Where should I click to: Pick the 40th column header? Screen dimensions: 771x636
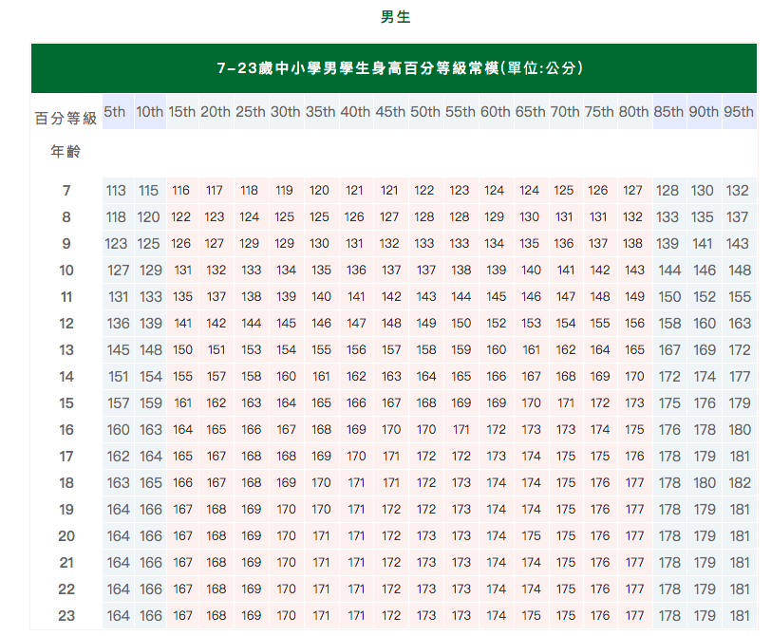pyautogui.click(x=355, y=112)
